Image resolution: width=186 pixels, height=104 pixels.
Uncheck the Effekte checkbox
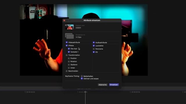tap(67, 46)
